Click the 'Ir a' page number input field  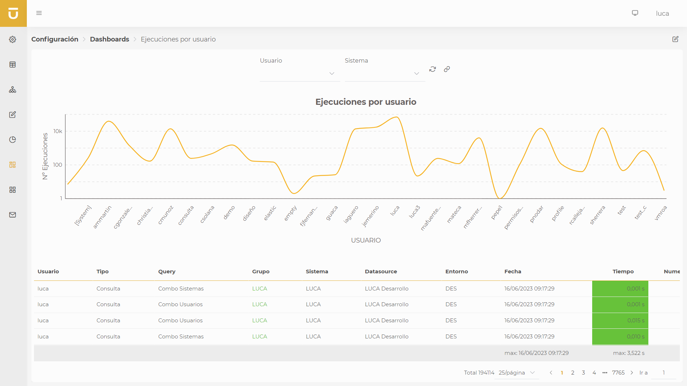[x=663, y=372]
